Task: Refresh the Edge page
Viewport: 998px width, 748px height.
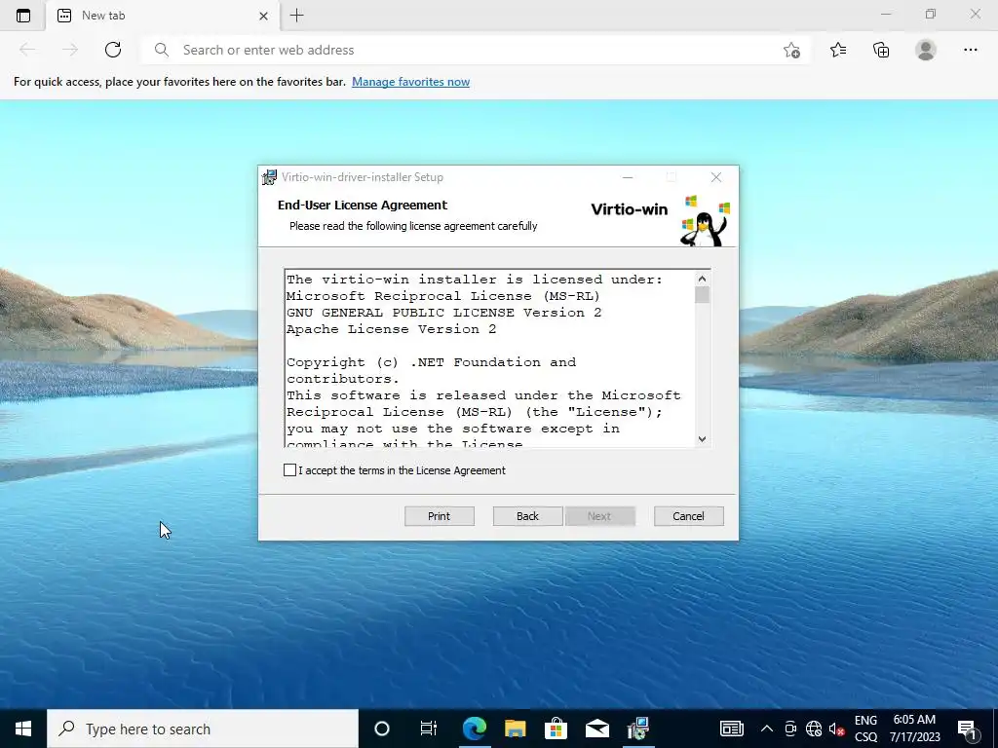Action: click(x=113, y=50)
